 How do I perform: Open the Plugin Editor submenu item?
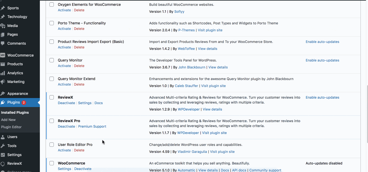(x=11, y=127)
